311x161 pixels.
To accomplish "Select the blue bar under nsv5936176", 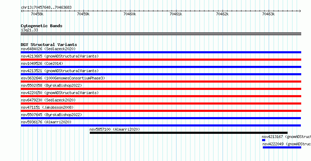I will pyautogui.click(x=161, y=125).
